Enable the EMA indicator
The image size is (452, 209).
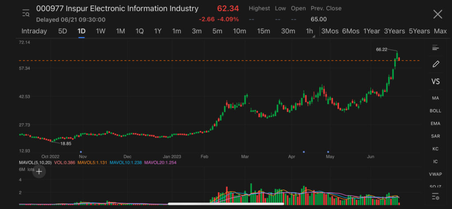tap(435, 124)
